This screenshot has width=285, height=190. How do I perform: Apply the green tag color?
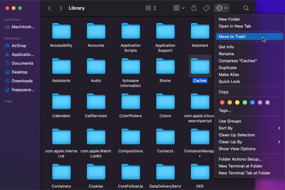click(245, 102)
